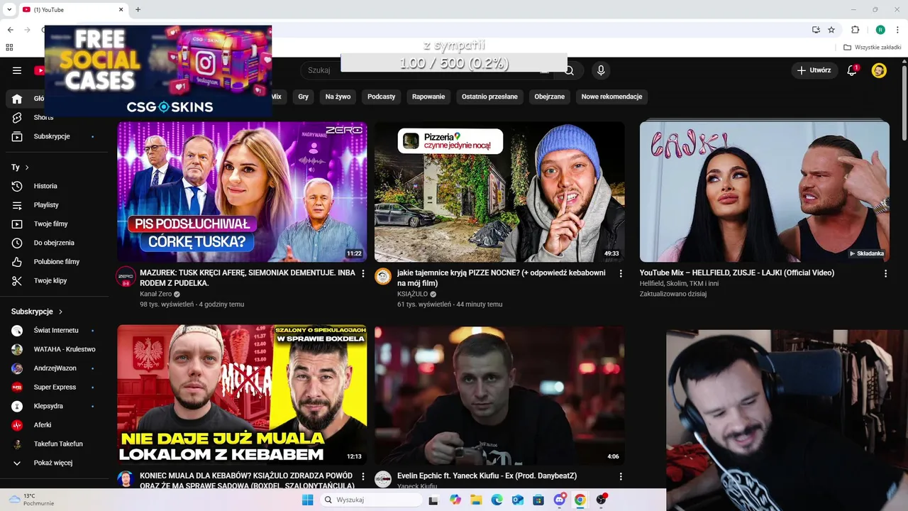Open Chrome extensions puzzle icon
The height and width of the screenshot is (511, 908).
tap(855, 30)
